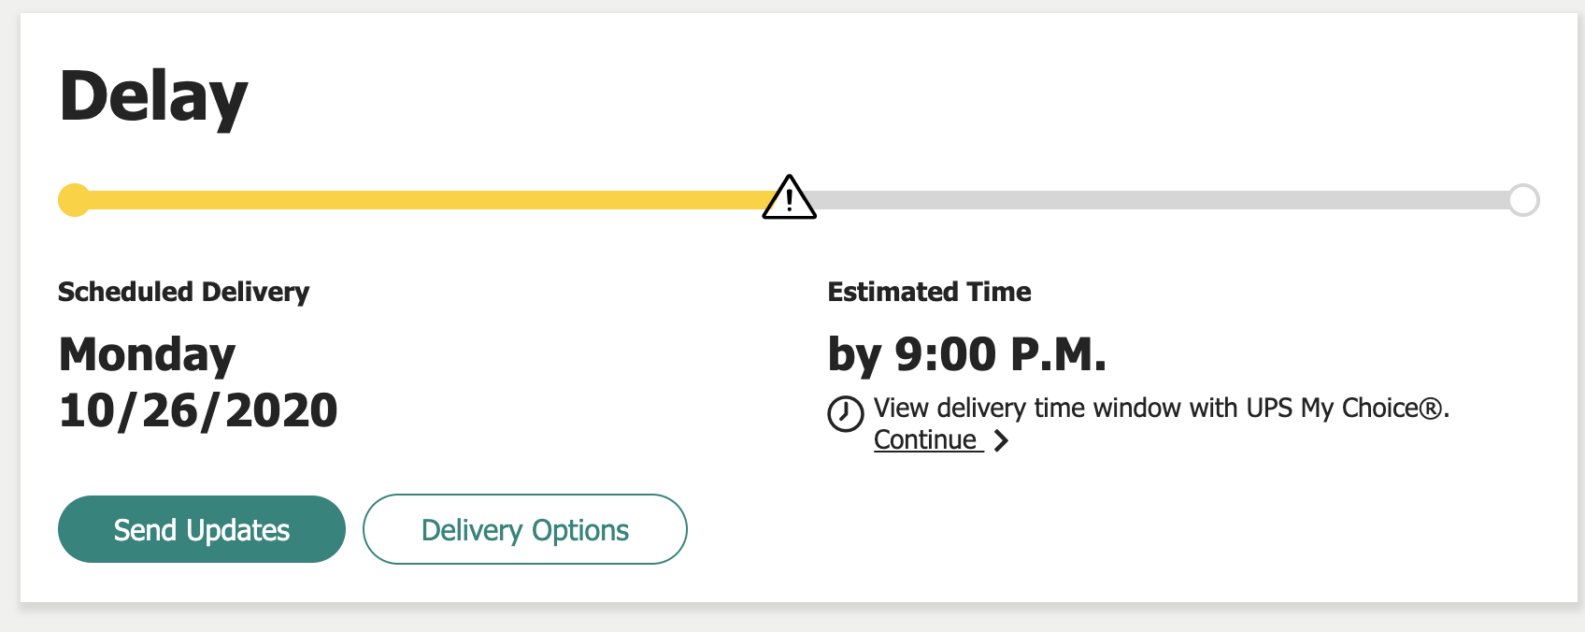Click the P.M. text in estimate
Image resolution: width=1585 pixels, height=632 pixels.
[x=1058, y=355]
